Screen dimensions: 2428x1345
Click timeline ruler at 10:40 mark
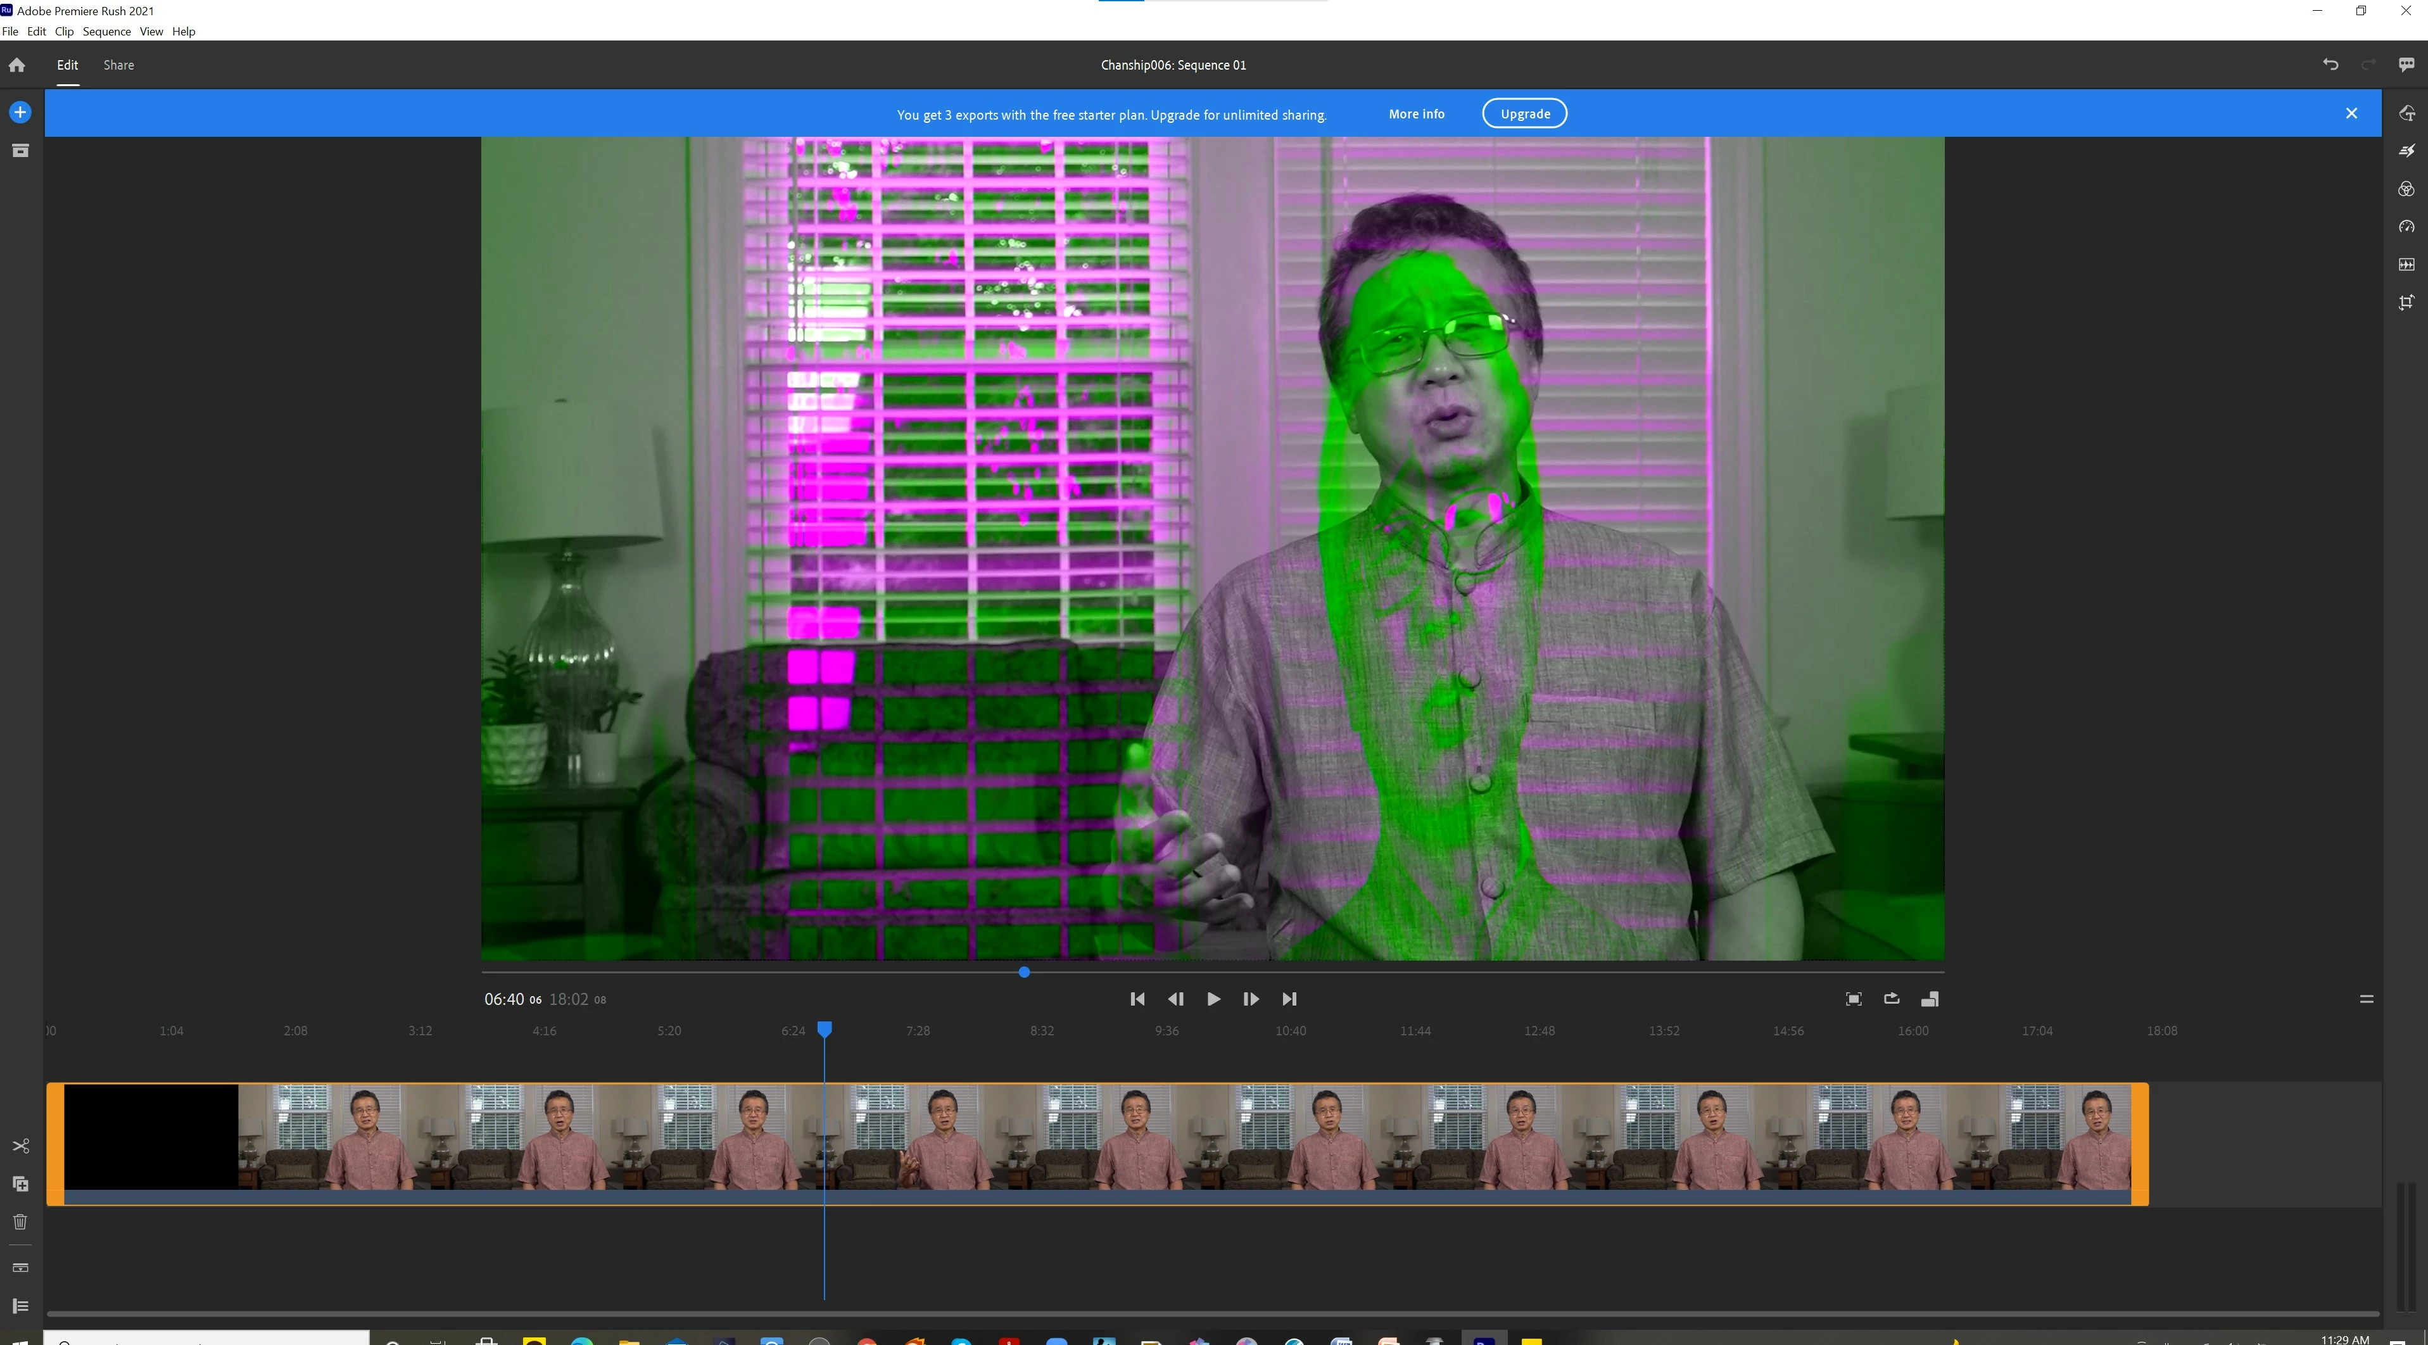point(1291,1031)
